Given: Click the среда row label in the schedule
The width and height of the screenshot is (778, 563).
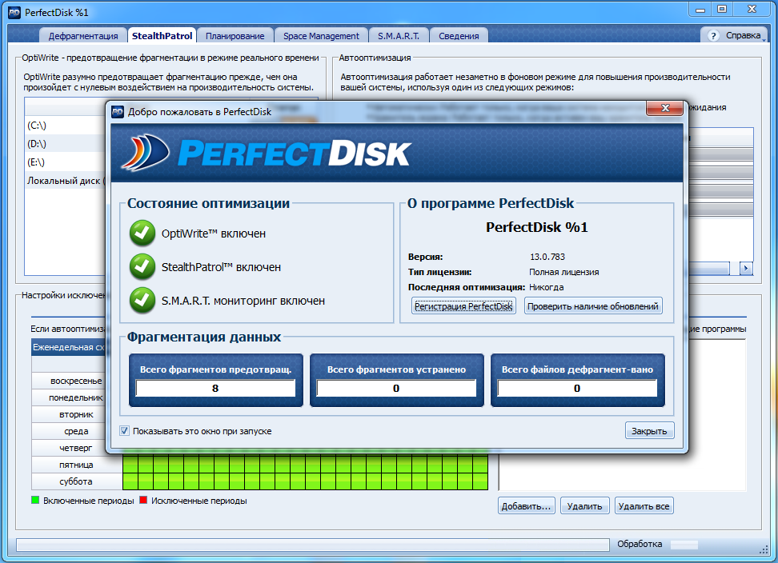Looking at the screenshot, I should pos(76,431).
